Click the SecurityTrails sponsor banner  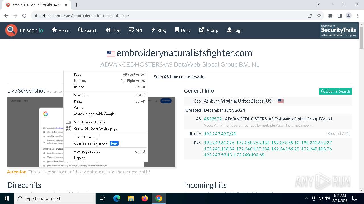[338, 31]
